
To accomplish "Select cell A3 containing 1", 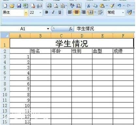I will click(20, 56).
